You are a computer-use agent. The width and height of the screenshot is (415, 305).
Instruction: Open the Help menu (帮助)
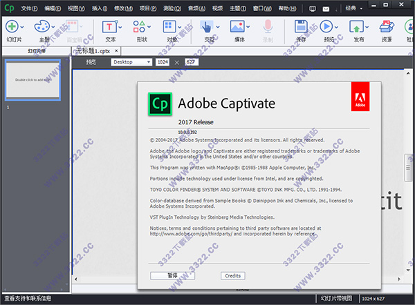(287, 8)
